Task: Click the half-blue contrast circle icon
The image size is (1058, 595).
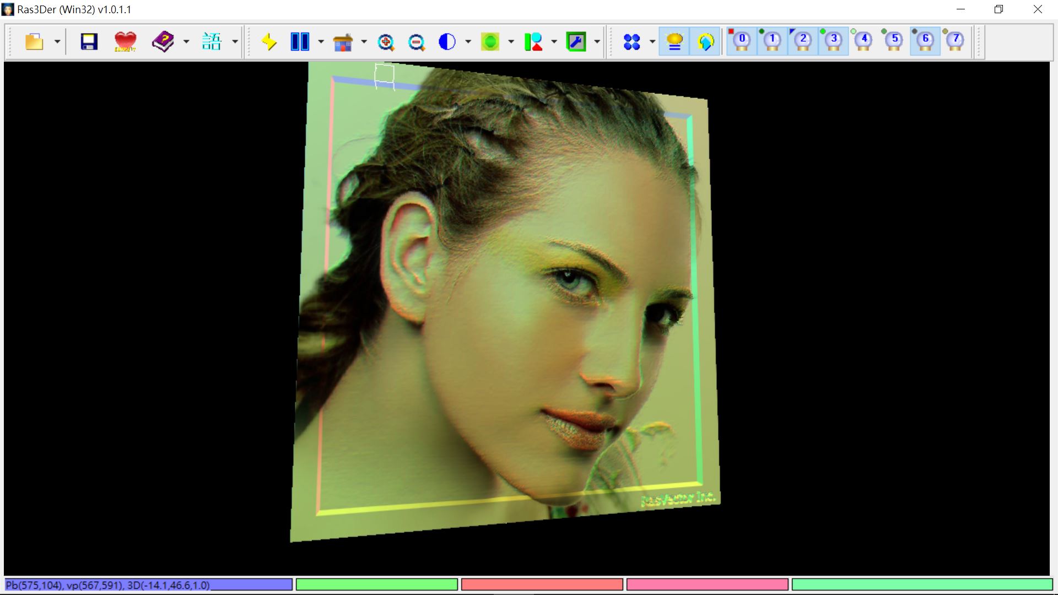Action: pos(447,42)
